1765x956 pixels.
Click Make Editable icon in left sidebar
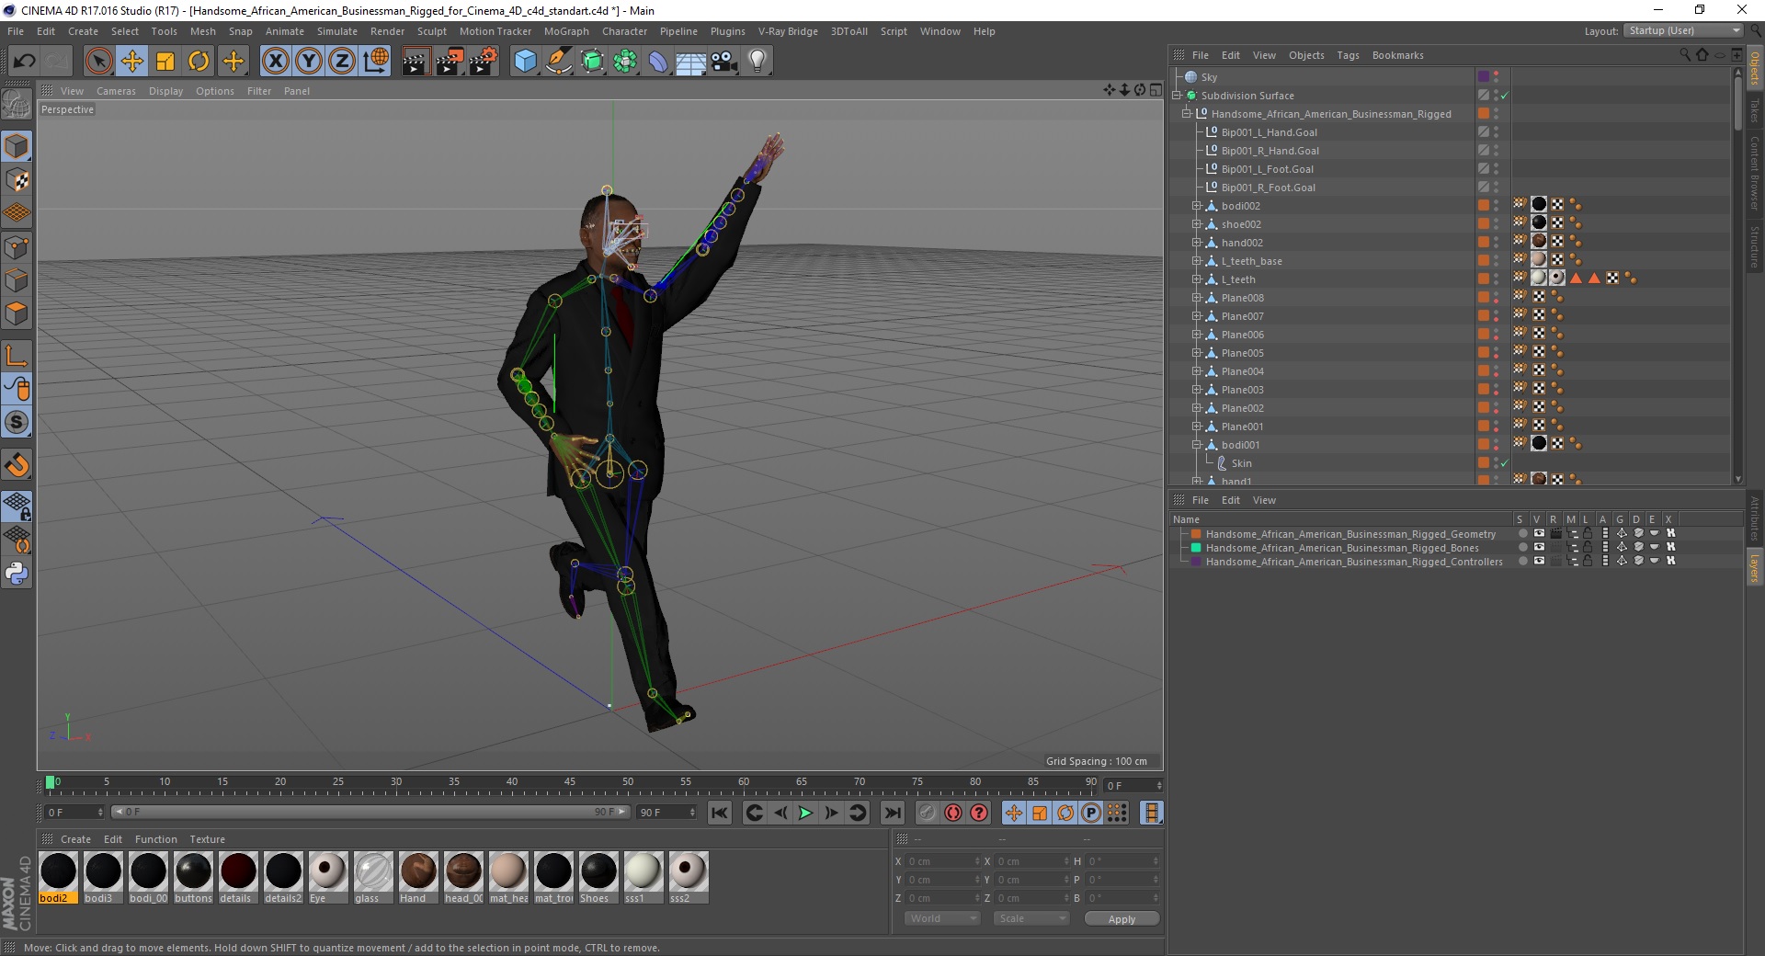click(x=17, y=104)
